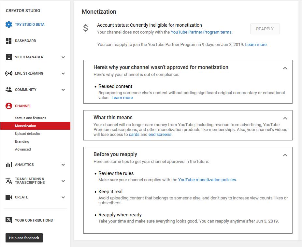This screenshot has height=247, width=302.
Task: Select the highlighted Monetization item
Action: (x=35, y=126)
